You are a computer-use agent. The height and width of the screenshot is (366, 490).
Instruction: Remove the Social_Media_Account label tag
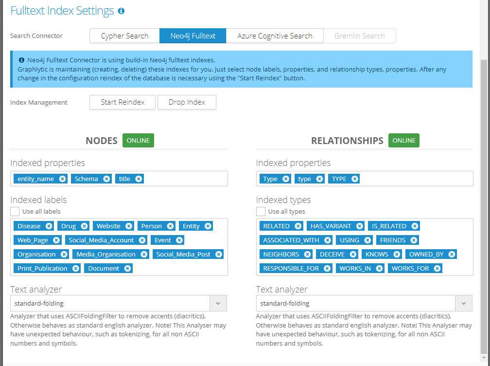[x=142, y=240]
